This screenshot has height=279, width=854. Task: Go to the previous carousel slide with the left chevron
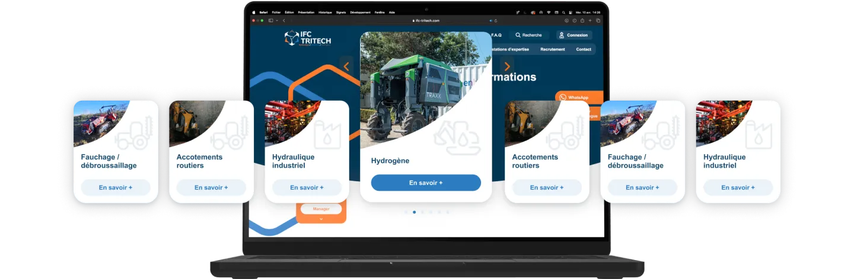point(346,67)
